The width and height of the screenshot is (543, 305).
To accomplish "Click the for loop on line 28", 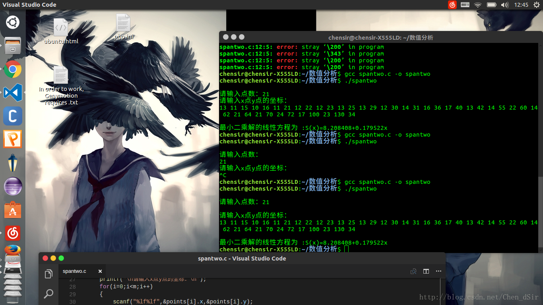I will 126,286.
